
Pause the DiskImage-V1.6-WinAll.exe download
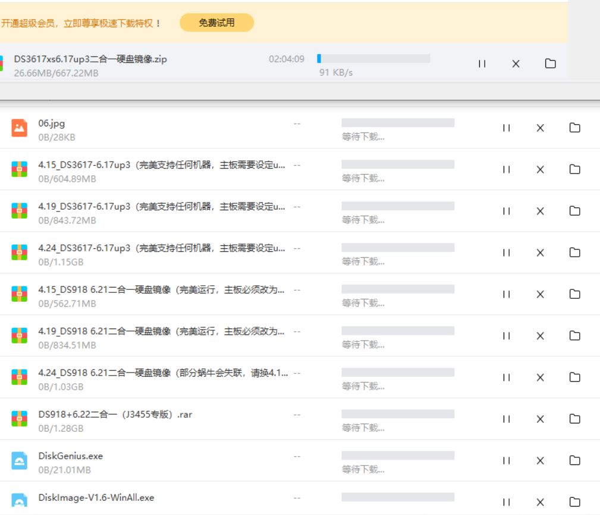click(x=506, y=503)
